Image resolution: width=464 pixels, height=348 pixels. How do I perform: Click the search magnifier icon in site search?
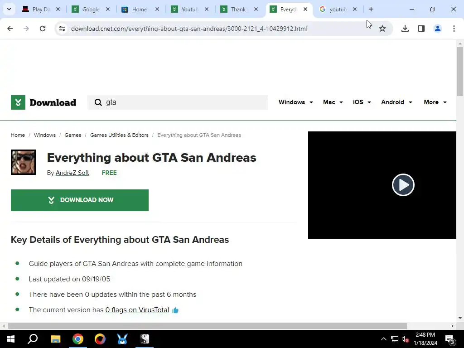coord(98,102)
